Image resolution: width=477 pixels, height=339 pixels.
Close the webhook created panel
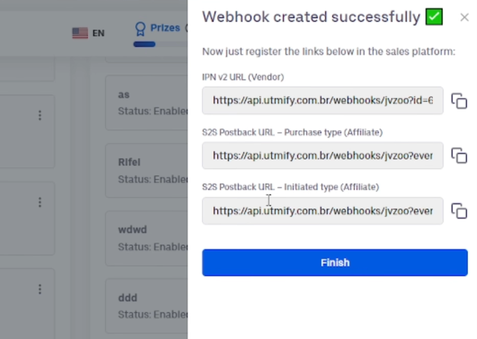tap(464, 17)
